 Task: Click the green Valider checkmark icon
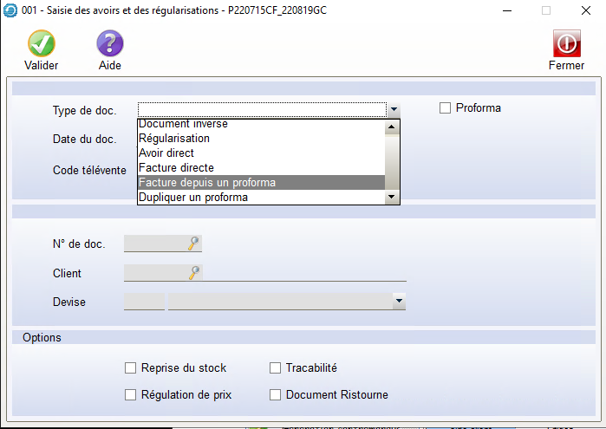coord(41,43)
